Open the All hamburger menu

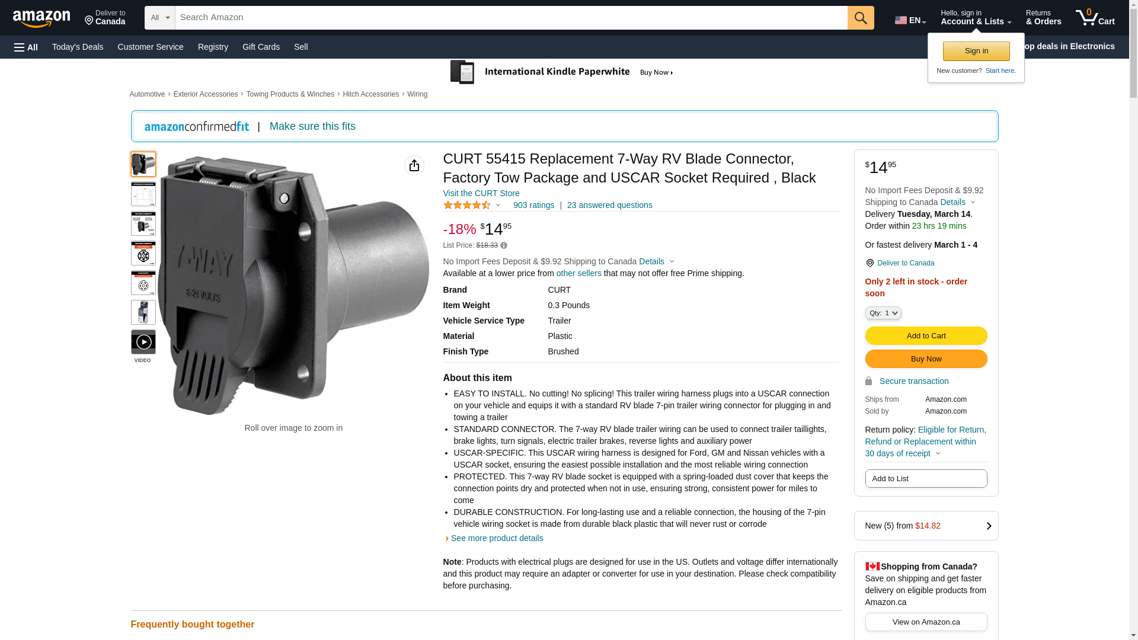pyautogui.click(x=26, y=47)
